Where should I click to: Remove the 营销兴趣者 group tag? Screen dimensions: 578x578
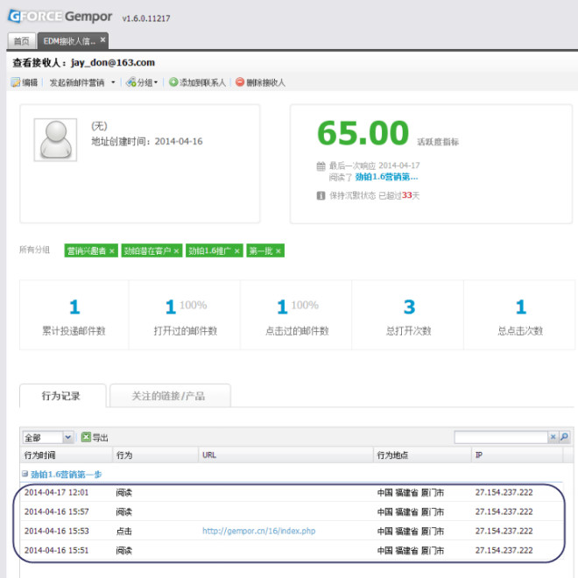click(112, 251)
